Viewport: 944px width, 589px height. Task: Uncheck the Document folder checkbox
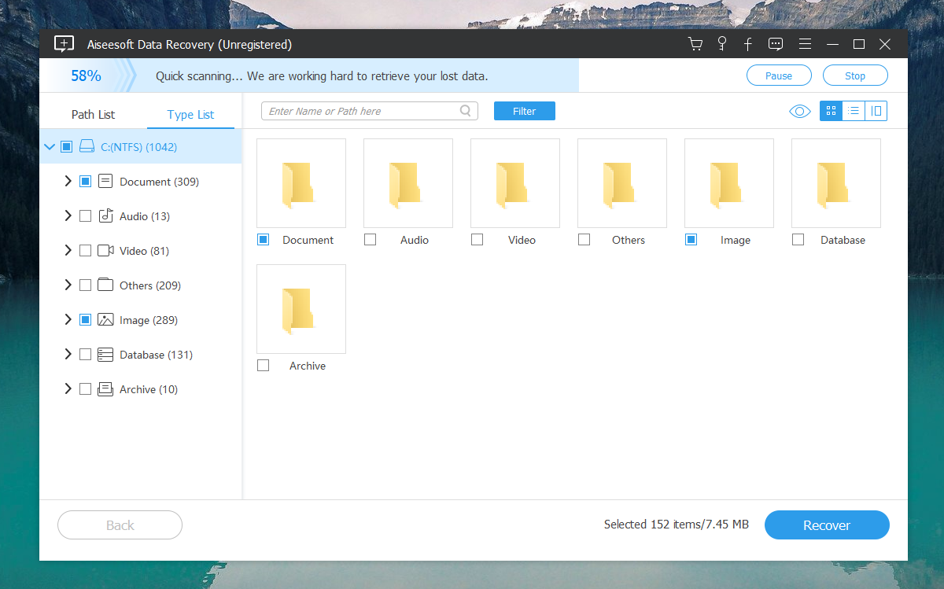tap(263, 239)
